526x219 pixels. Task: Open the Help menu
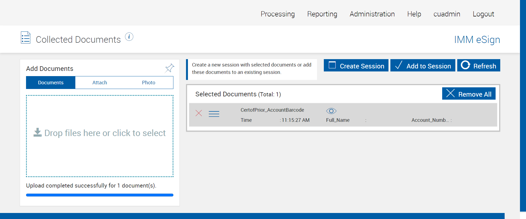pyautogui.click(x=414, y=14)
